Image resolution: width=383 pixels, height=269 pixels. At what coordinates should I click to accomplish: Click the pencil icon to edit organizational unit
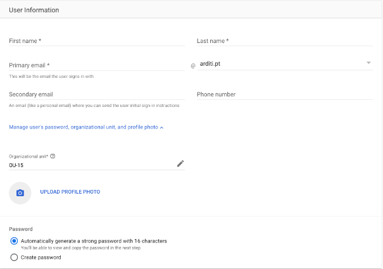(180, 163)
